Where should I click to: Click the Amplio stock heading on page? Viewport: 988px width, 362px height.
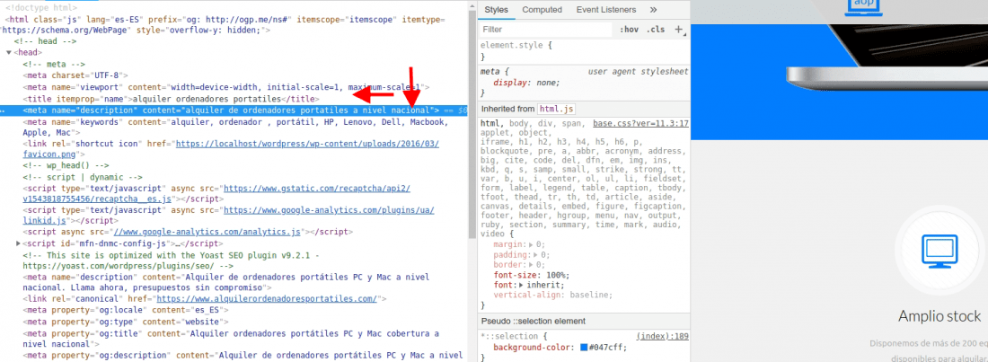coord(939,316)
